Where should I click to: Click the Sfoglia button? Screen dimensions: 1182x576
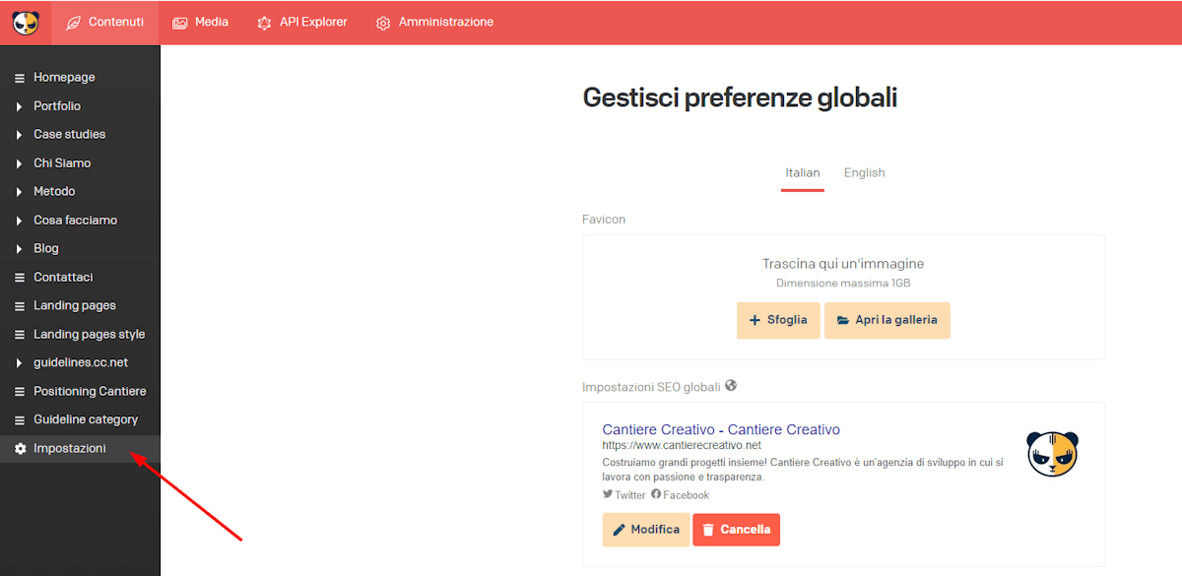[778, 320]
